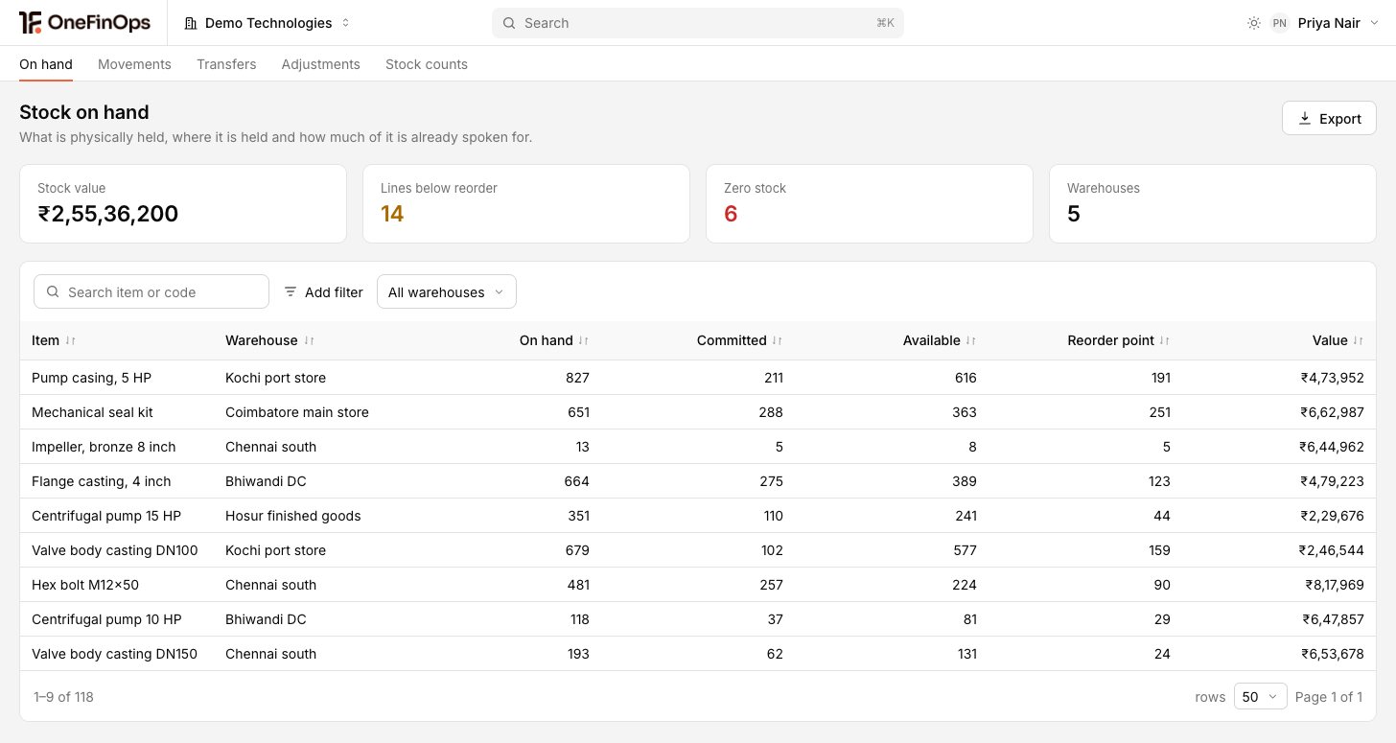Click the Search item or code field
The image size is (1396, 743).
point(151,291)
